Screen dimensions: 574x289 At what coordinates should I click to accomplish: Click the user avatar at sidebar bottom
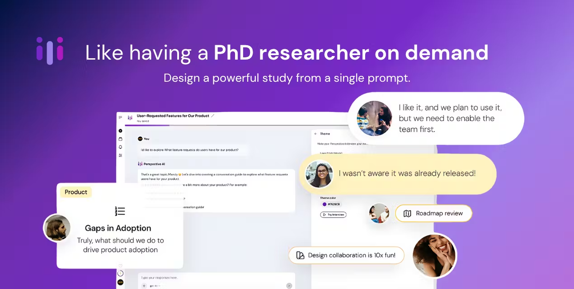click(x=120, y=282)
